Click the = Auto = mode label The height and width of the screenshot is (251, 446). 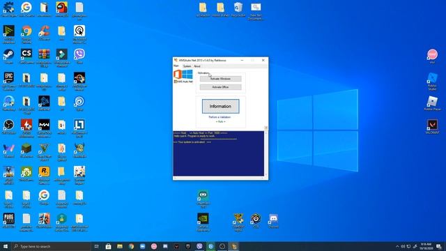point(220,121)
